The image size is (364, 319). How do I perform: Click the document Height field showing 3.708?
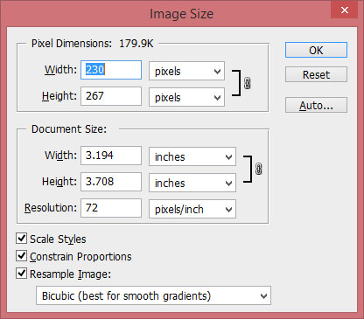(111, 182)
